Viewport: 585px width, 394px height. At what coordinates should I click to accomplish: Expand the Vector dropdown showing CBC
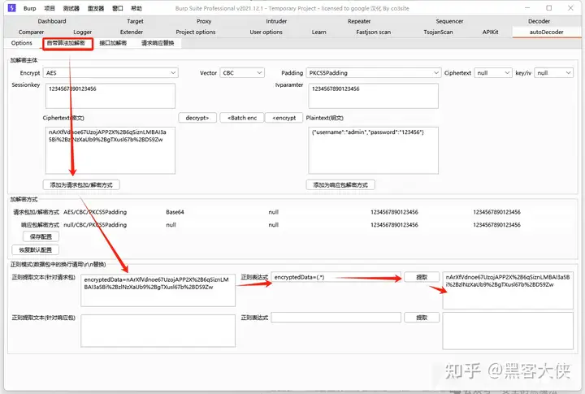tap(242, 73)
